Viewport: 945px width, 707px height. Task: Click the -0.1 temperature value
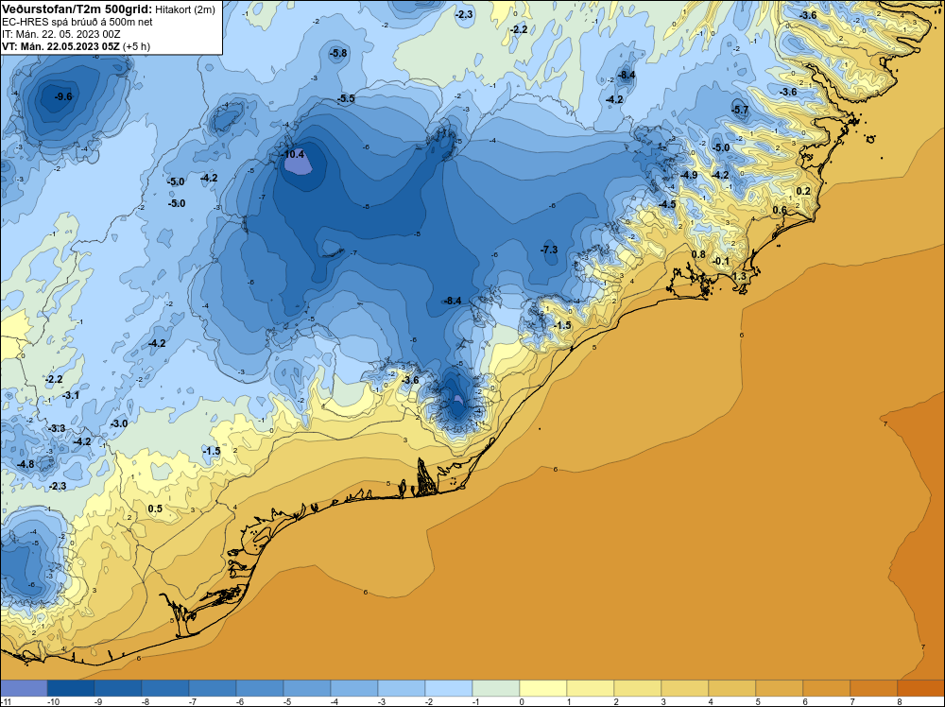point(721,261)
